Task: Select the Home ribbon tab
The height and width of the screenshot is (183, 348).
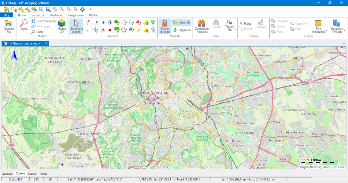Action: click(x=22, y=15)
